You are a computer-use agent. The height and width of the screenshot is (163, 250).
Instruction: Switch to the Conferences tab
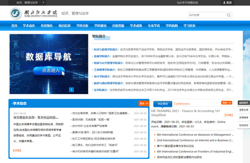182,104
